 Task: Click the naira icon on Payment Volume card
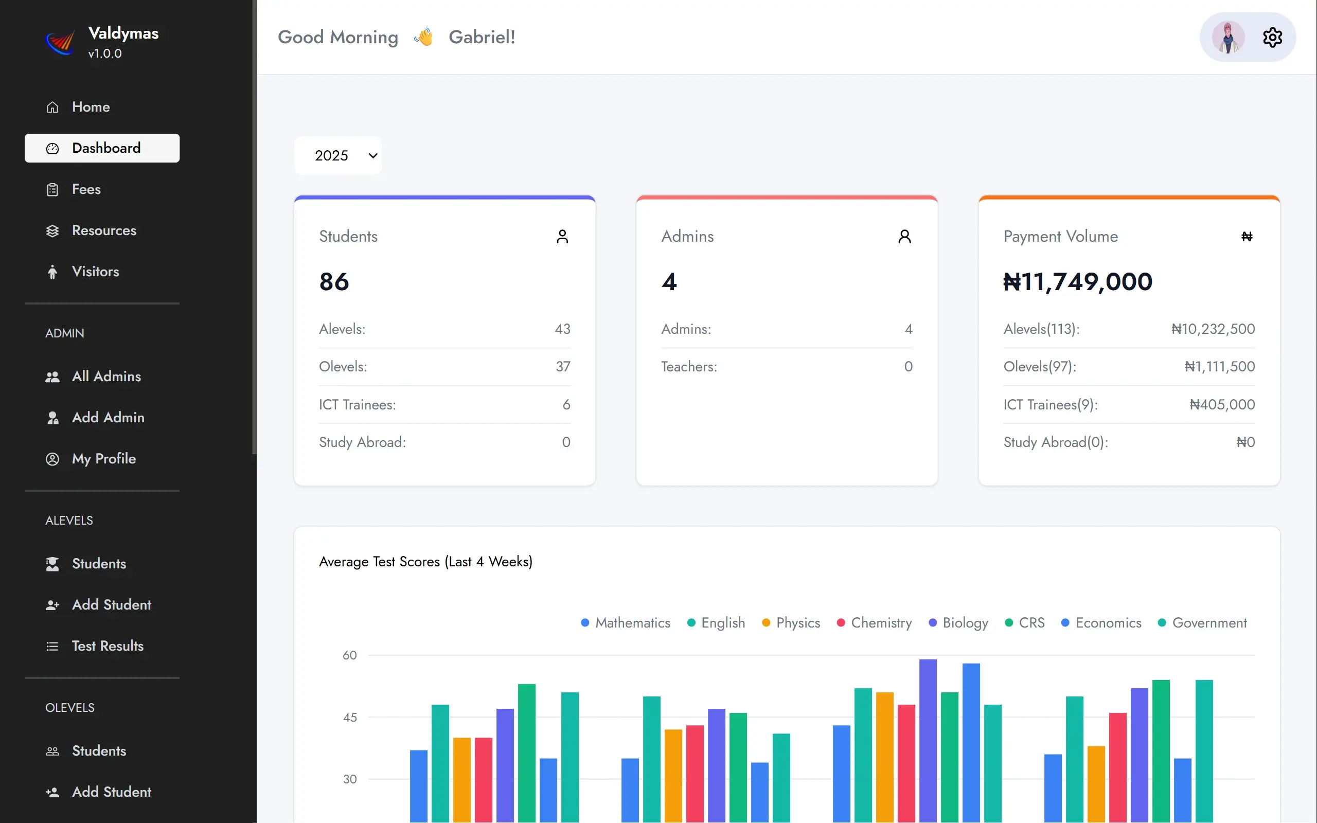pyautogui.click(x=1247, y=236)
